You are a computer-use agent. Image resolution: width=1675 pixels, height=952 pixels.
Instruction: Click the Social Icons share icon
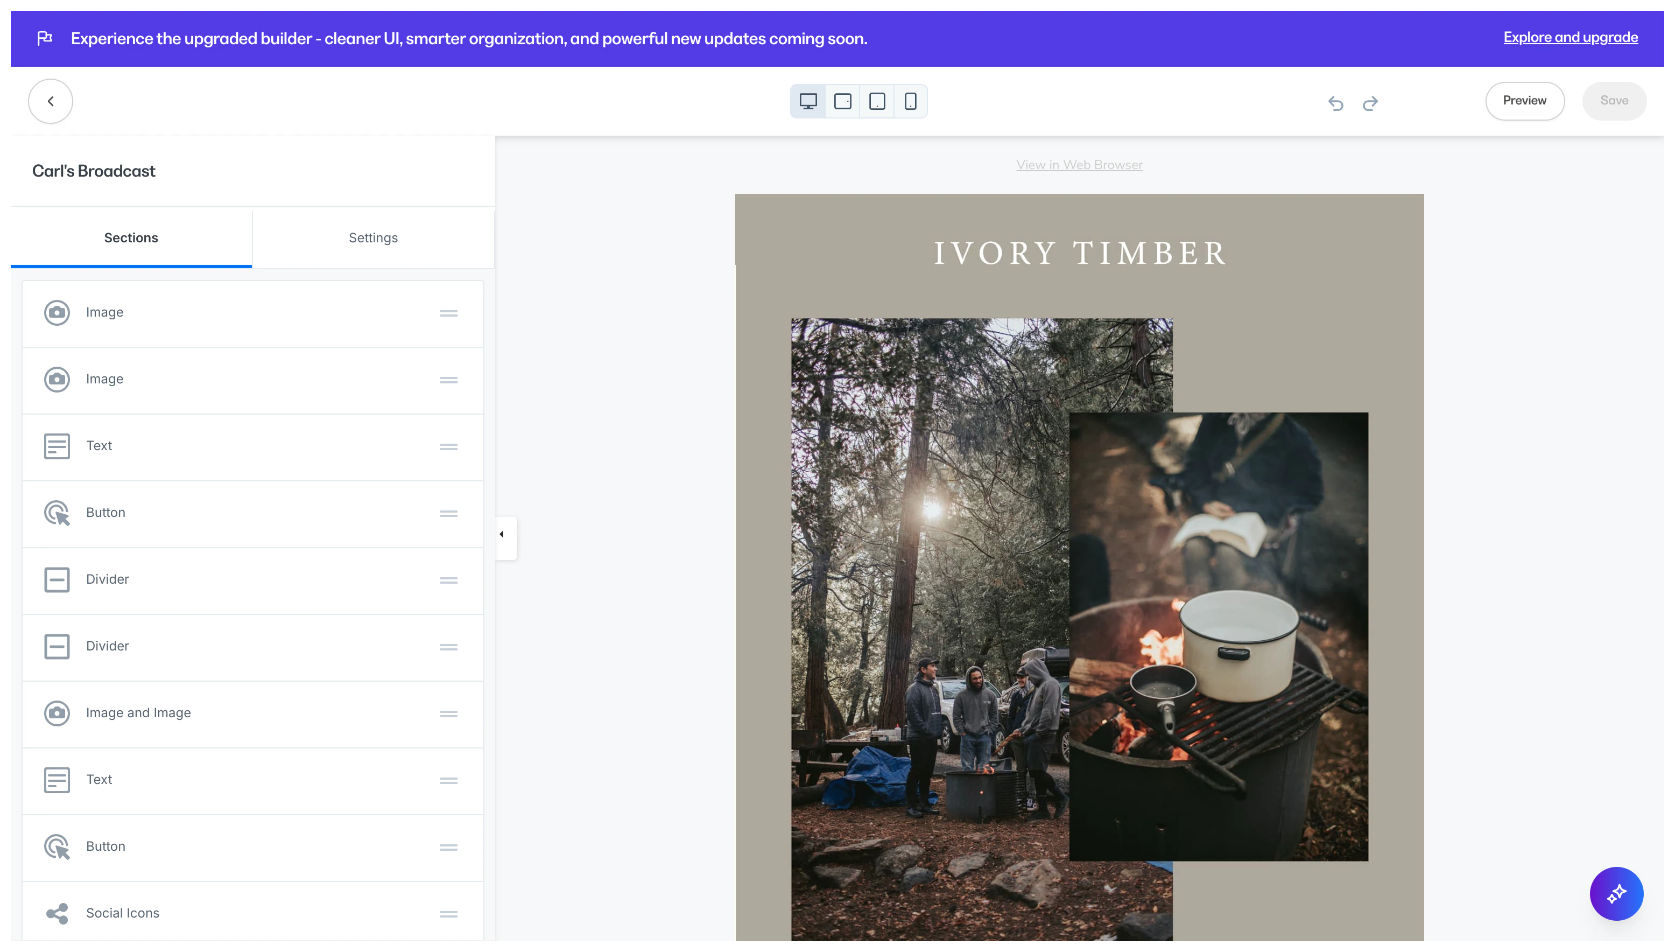point(57,913)
